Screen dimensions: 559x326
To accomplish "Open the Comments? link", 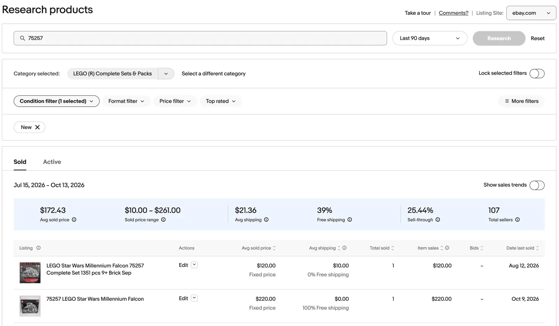I will click(453, 13).
